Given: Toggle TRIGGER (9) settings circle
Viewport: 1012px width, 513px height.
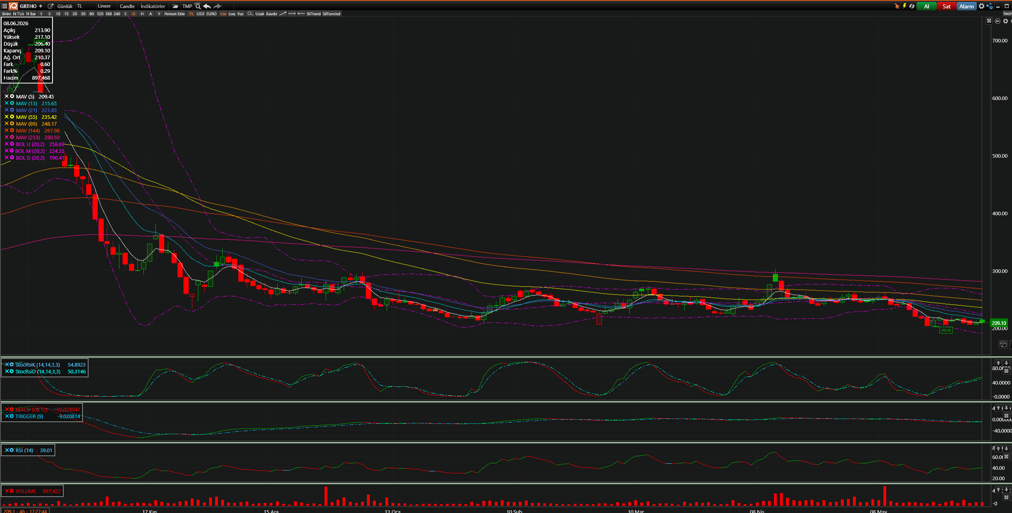Looking at the screenshot, I should point(12,416).
